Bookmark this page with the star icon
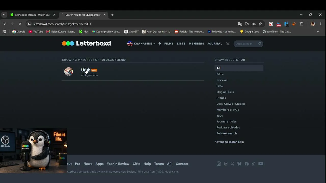 tap(260, 24)
